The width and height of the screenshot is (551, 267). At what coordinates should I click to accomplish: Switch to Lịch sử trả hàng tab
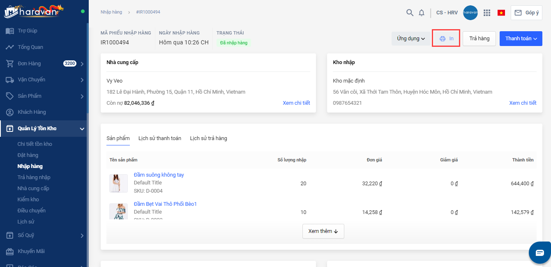coord(208,138)
